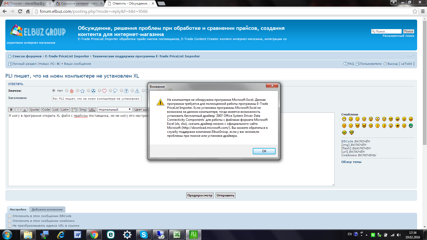Insert a list item [*] tag
This screenshot has height=240, width=427.
[x=74, y=110]
